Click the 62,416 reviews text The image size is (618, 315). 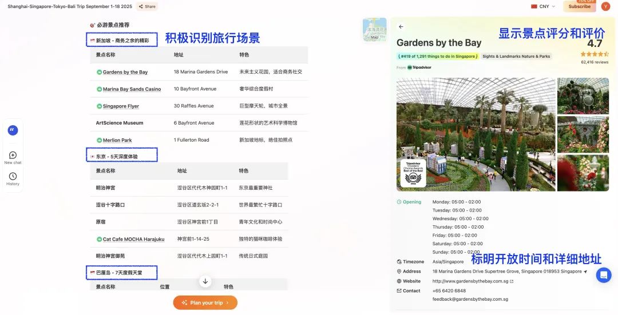click(595, 62)
